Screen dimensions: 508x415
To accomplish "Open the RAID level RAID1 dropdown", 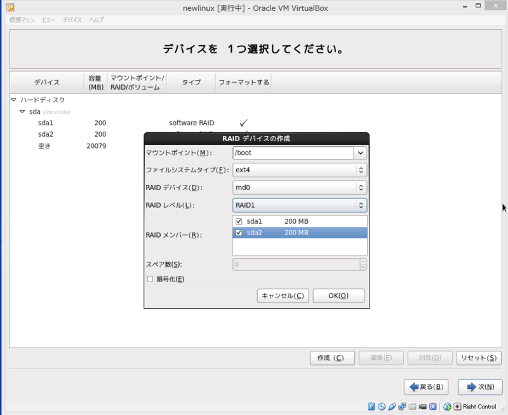I will tap(300, 205).
